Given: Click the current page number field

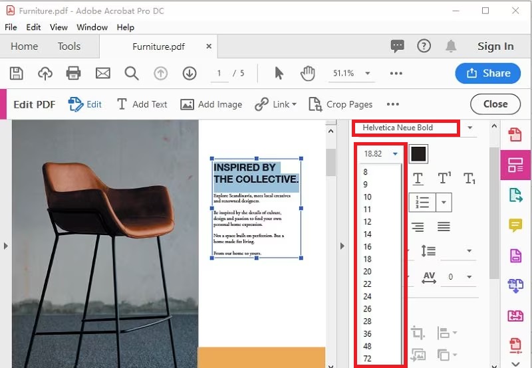Looking at the screenshot, I should 219,73.
